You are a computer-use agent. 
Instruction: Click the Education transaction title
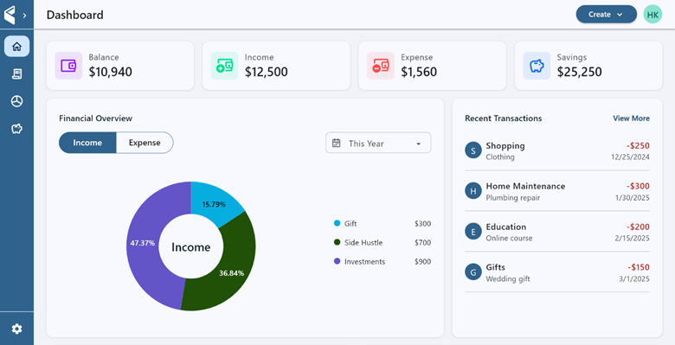pyautogui.click(x=506, y=227)
